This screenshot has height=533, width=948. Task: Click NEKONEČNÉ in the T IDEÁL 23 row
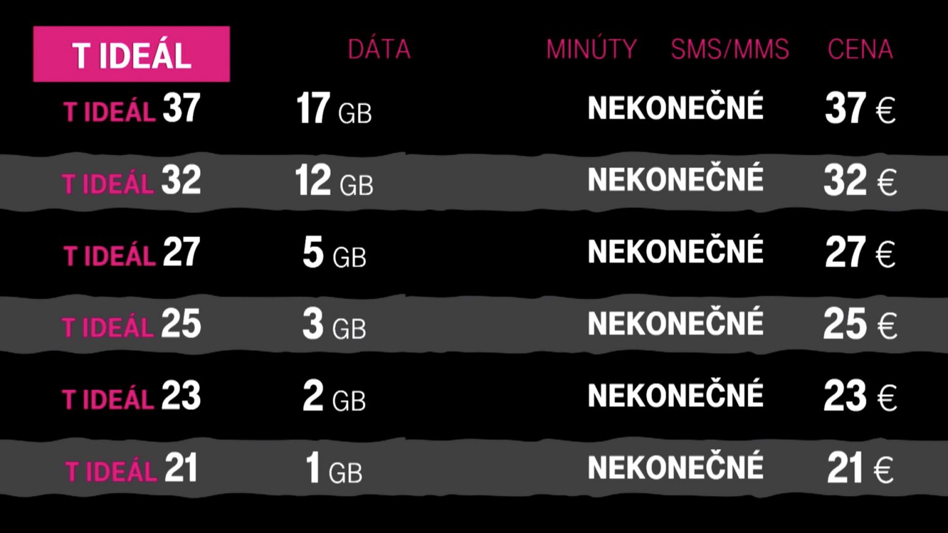(x=676, y=395)
